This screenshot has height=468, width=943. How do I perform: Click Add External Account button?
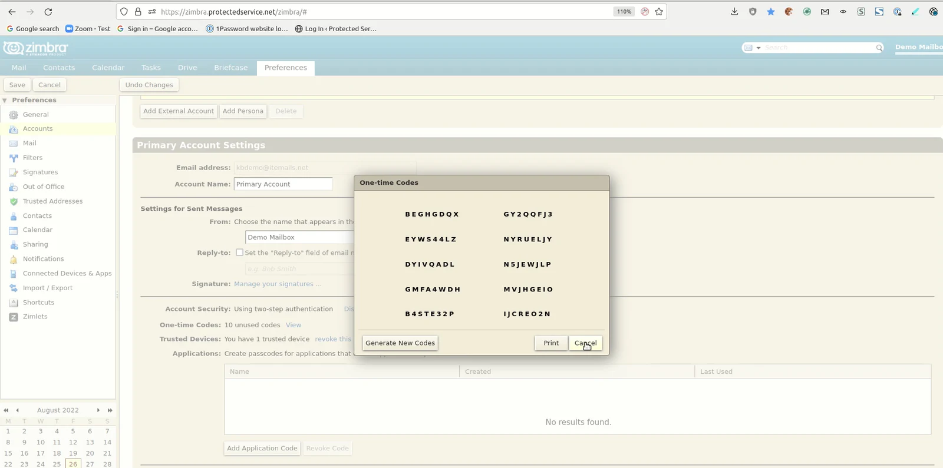click(179, 111)
